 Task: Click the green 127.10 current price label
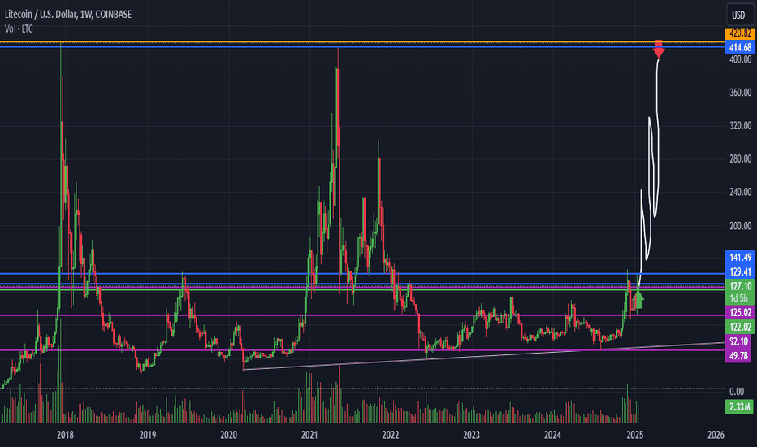click(x=740, y=286)
